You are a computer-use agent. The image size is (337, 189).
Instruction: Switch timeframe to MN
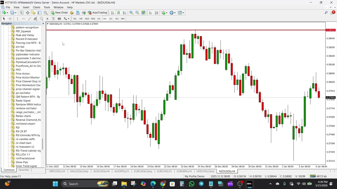pyautogui.click(x=123, y=19)
